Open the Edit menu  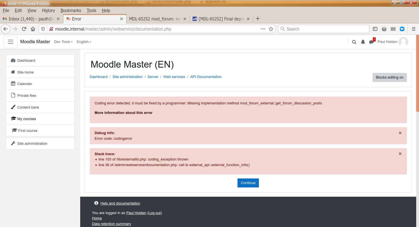pos(18,10)
